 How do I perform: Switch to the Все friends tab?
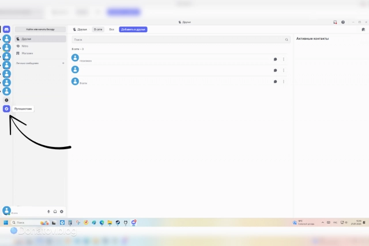pos(111,29)
